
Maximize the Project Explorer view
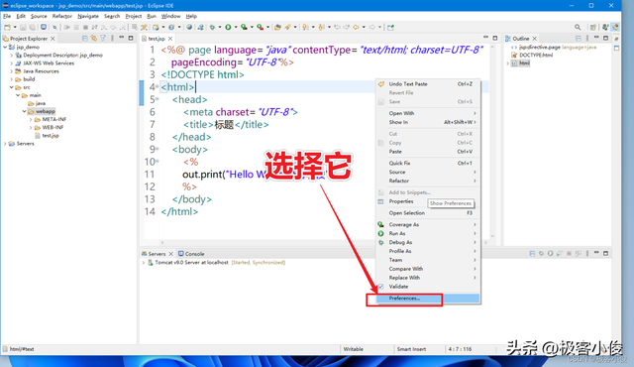tap(131, 38)
